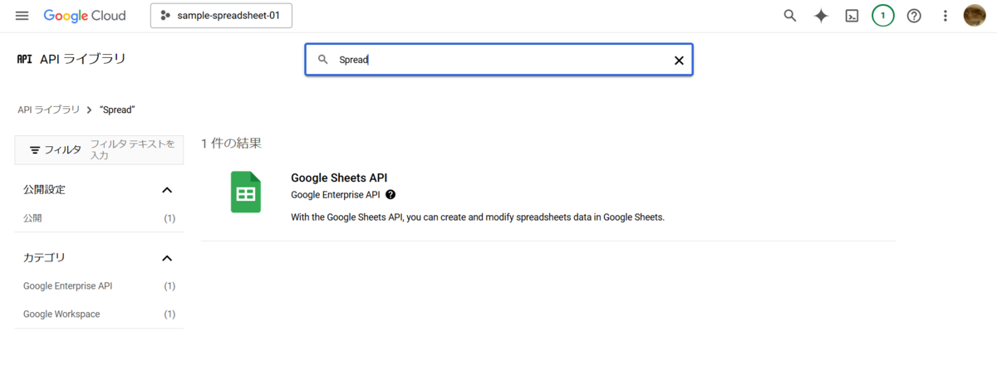Select the 公開 filter option
The height and width of the screenshot is (385, 997).
click(33, 218)
